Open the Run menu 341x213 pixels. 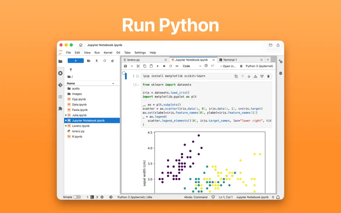pos(97,53)
